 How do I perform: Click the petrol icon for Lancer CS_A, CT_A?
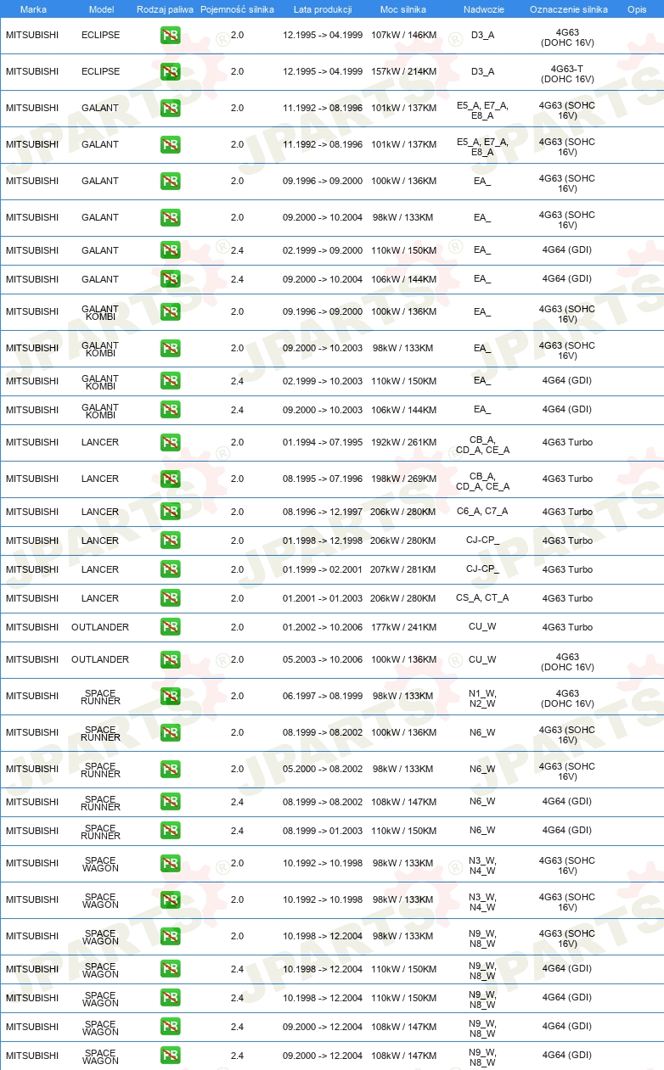coord(170,598)
